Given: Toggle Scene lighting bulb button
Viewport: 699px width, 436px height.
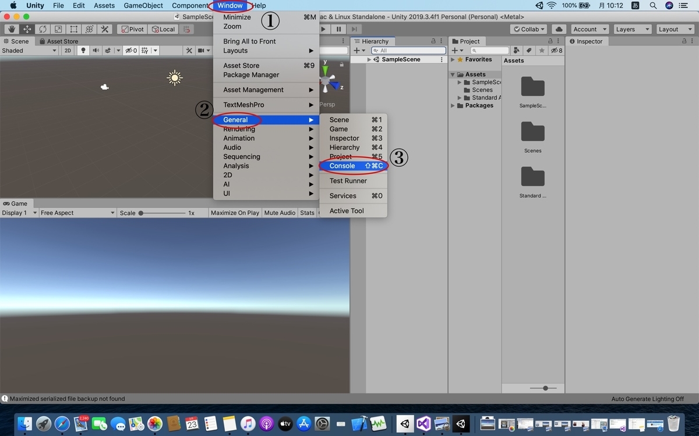Looking at the screenshot, I should point(83,51).
